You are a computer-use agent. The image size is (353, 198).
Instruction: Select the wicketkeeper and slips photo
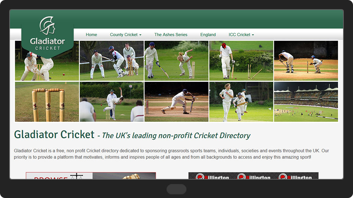111,60
